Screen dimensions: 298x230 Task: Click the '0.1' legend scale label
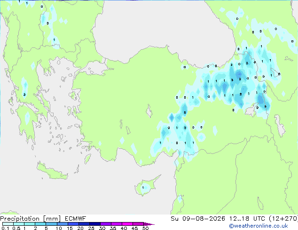click(x=5, y=228)
